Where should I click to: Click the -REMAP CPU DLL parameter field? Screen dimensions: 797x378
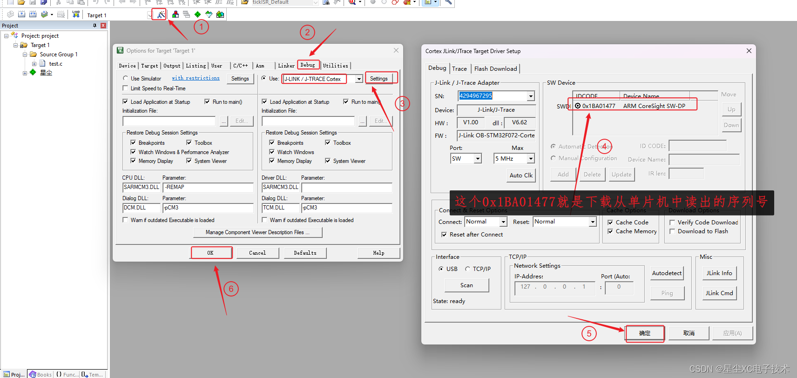pyautogui.click(x=208, y=187)
